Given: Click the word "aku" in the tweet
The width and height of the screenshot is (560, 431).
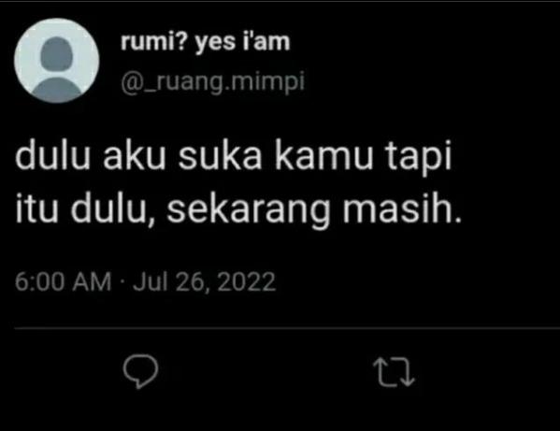Looking at the screenshot, I should point(135,156).
